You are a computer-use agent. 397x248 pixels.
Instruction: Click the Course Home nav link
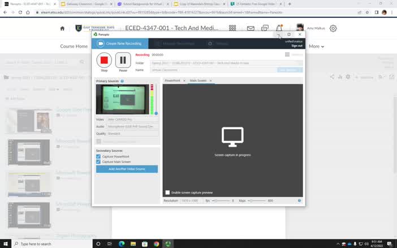74,46
